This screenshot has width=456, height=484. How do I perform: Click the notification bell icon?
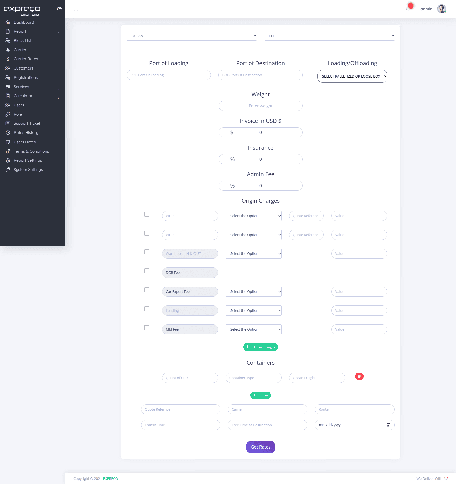click(408, 9)
